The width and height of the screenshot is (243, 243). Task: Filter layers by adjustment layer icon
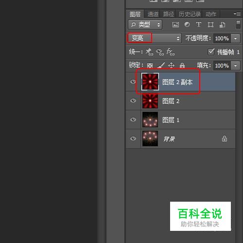(x=187, y=25)
